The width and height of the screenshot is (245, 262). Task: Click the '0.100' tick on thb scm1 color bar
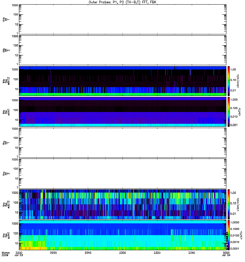point(234,108)
